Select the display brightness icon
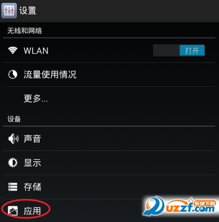Viewport: 219px width, 222px height. [x=13, y=163]
